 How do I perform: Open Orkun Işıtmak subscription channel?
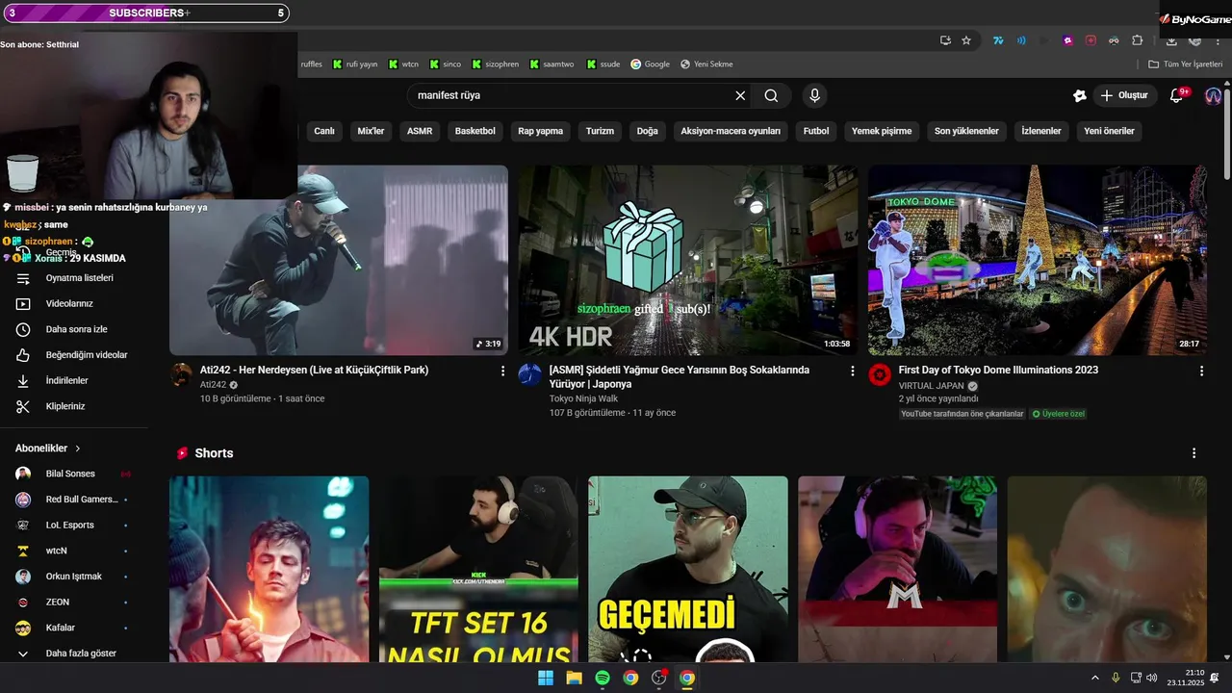[74, 577]
